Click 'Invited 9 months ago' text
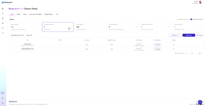The image size is (206, 106). point(139,46)
